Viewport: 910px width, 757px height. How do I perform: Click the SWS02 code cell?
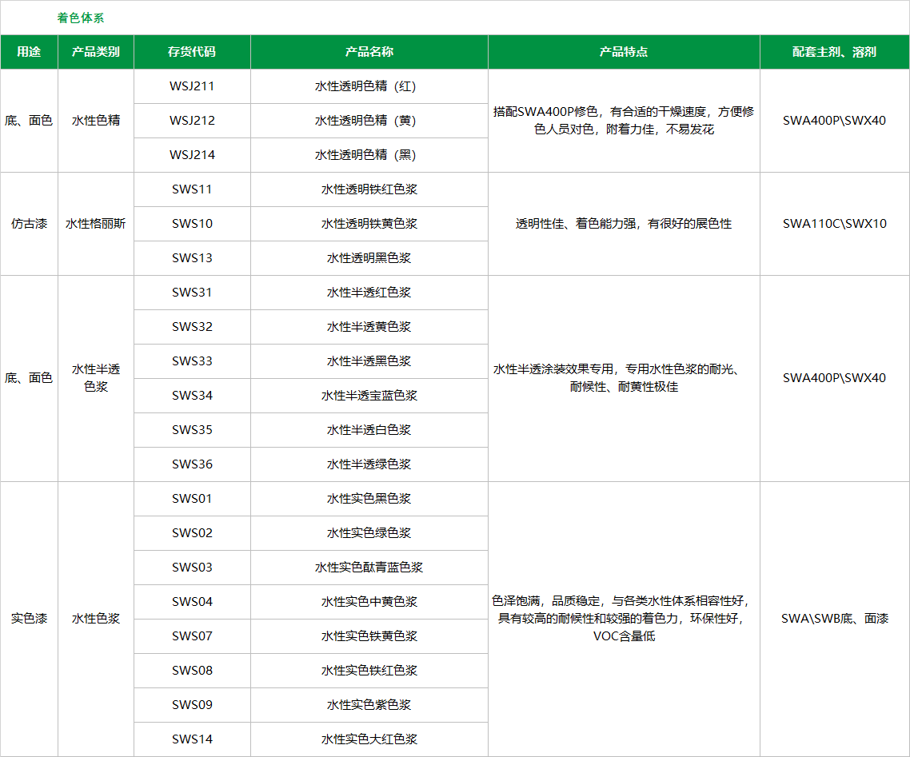tap(192, 533)
